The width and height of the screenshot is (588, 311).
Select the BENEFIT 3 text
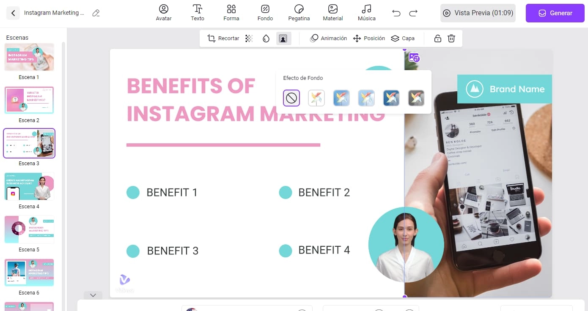173,251
